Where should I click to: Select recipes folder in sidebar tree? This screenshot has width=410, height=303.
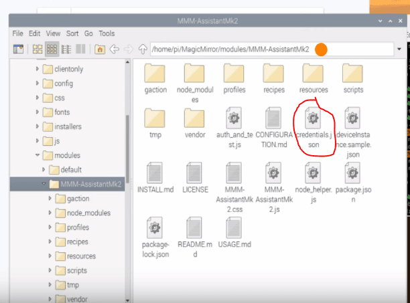(x=78, y=241)
